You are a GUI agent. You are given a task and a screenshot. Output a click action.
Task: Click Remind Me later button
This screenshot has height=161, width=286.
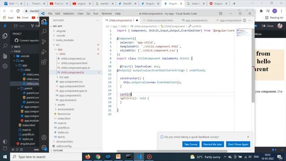coord(213,144)
